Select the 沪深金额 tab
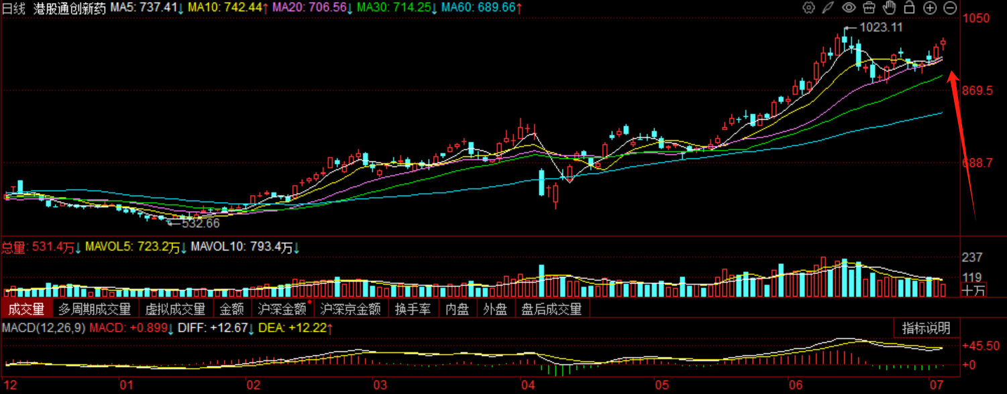Image resolution: width=1007 pixels, height=394 pixels. coord(283,309)
